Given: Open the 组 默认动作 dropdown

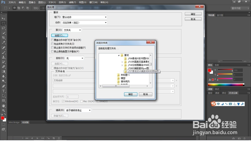Looking at the screenshot, I should click(84, 17).
